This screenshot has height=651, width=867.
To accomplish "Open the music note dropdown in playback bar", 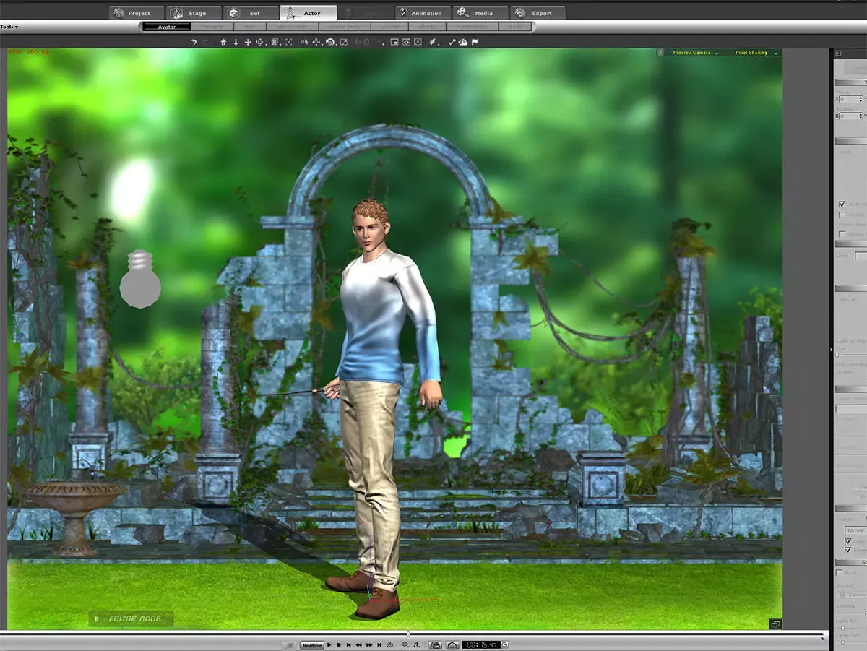I will 416,644.
